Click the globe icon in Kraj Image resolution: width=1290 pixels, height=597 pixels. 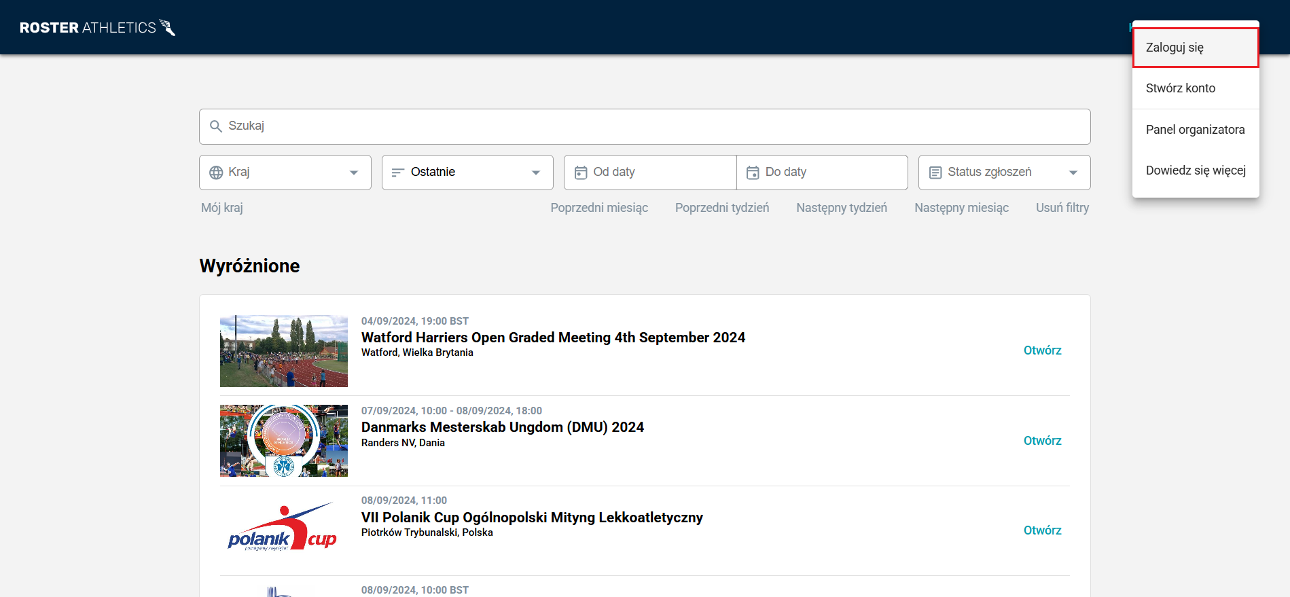(x=216, y=173)
